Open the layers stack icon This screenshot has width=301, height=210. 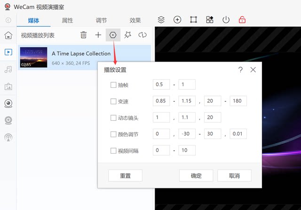point(161,20)
